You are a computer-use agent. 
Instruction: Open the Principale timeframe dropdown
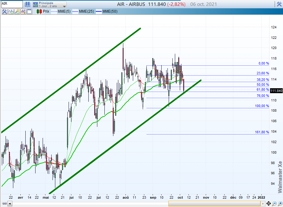coord(49,4)
